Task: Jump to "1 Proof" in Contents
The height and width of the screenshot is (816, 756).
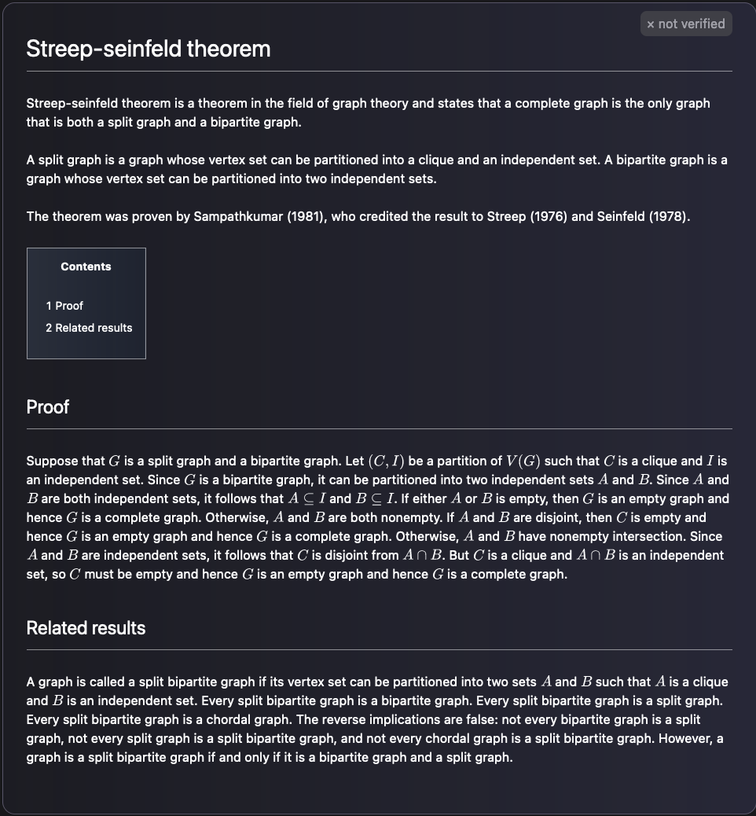Action: click(x=64, y=306)
